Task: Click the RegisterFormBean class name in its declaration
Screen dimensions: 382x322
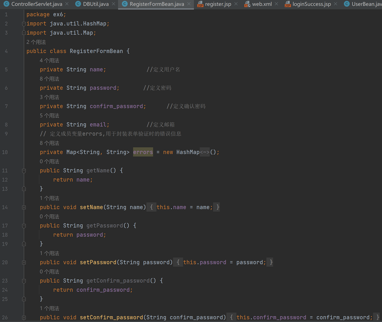Action: click(x=97, y=51)
